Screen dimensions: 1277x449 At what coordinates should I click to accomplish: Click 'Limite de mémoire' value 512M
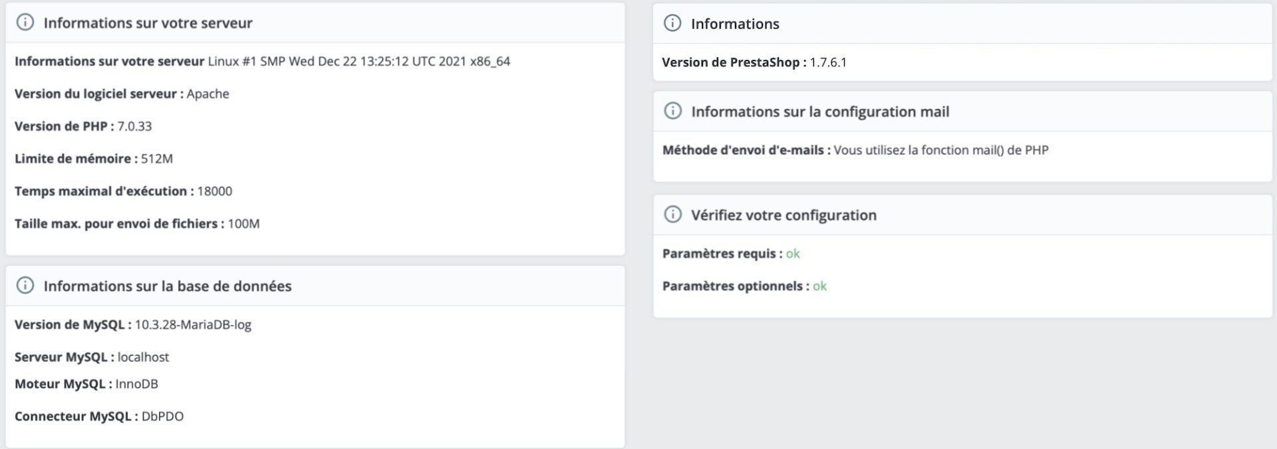(x=156, y=159)
